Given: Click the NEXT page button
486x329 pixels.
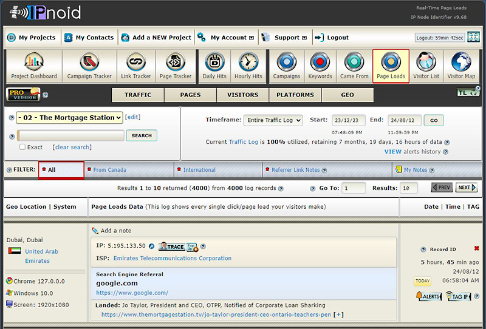Looking at the screenshot, I should 467,188.
